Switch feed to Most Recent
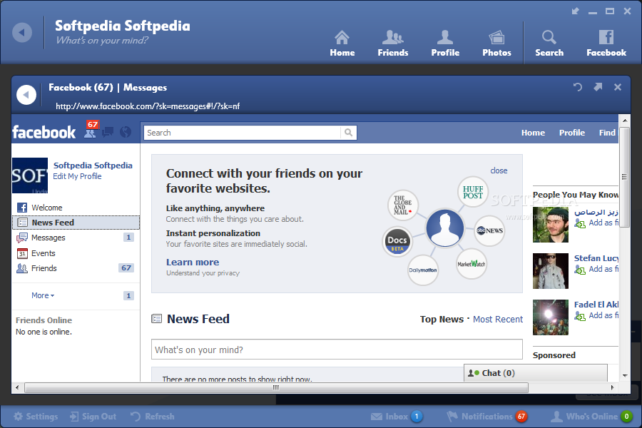 pos(498,320)
